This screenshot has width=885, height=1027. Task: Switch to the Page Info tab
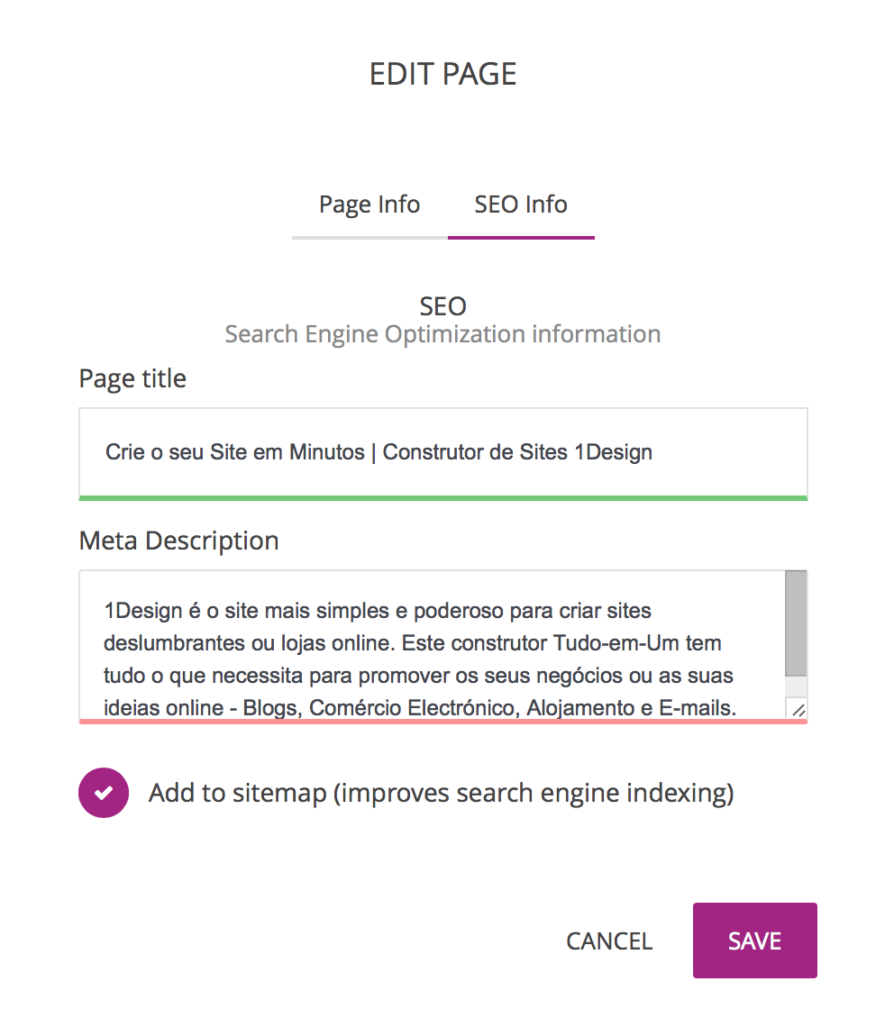click(370, 205)
